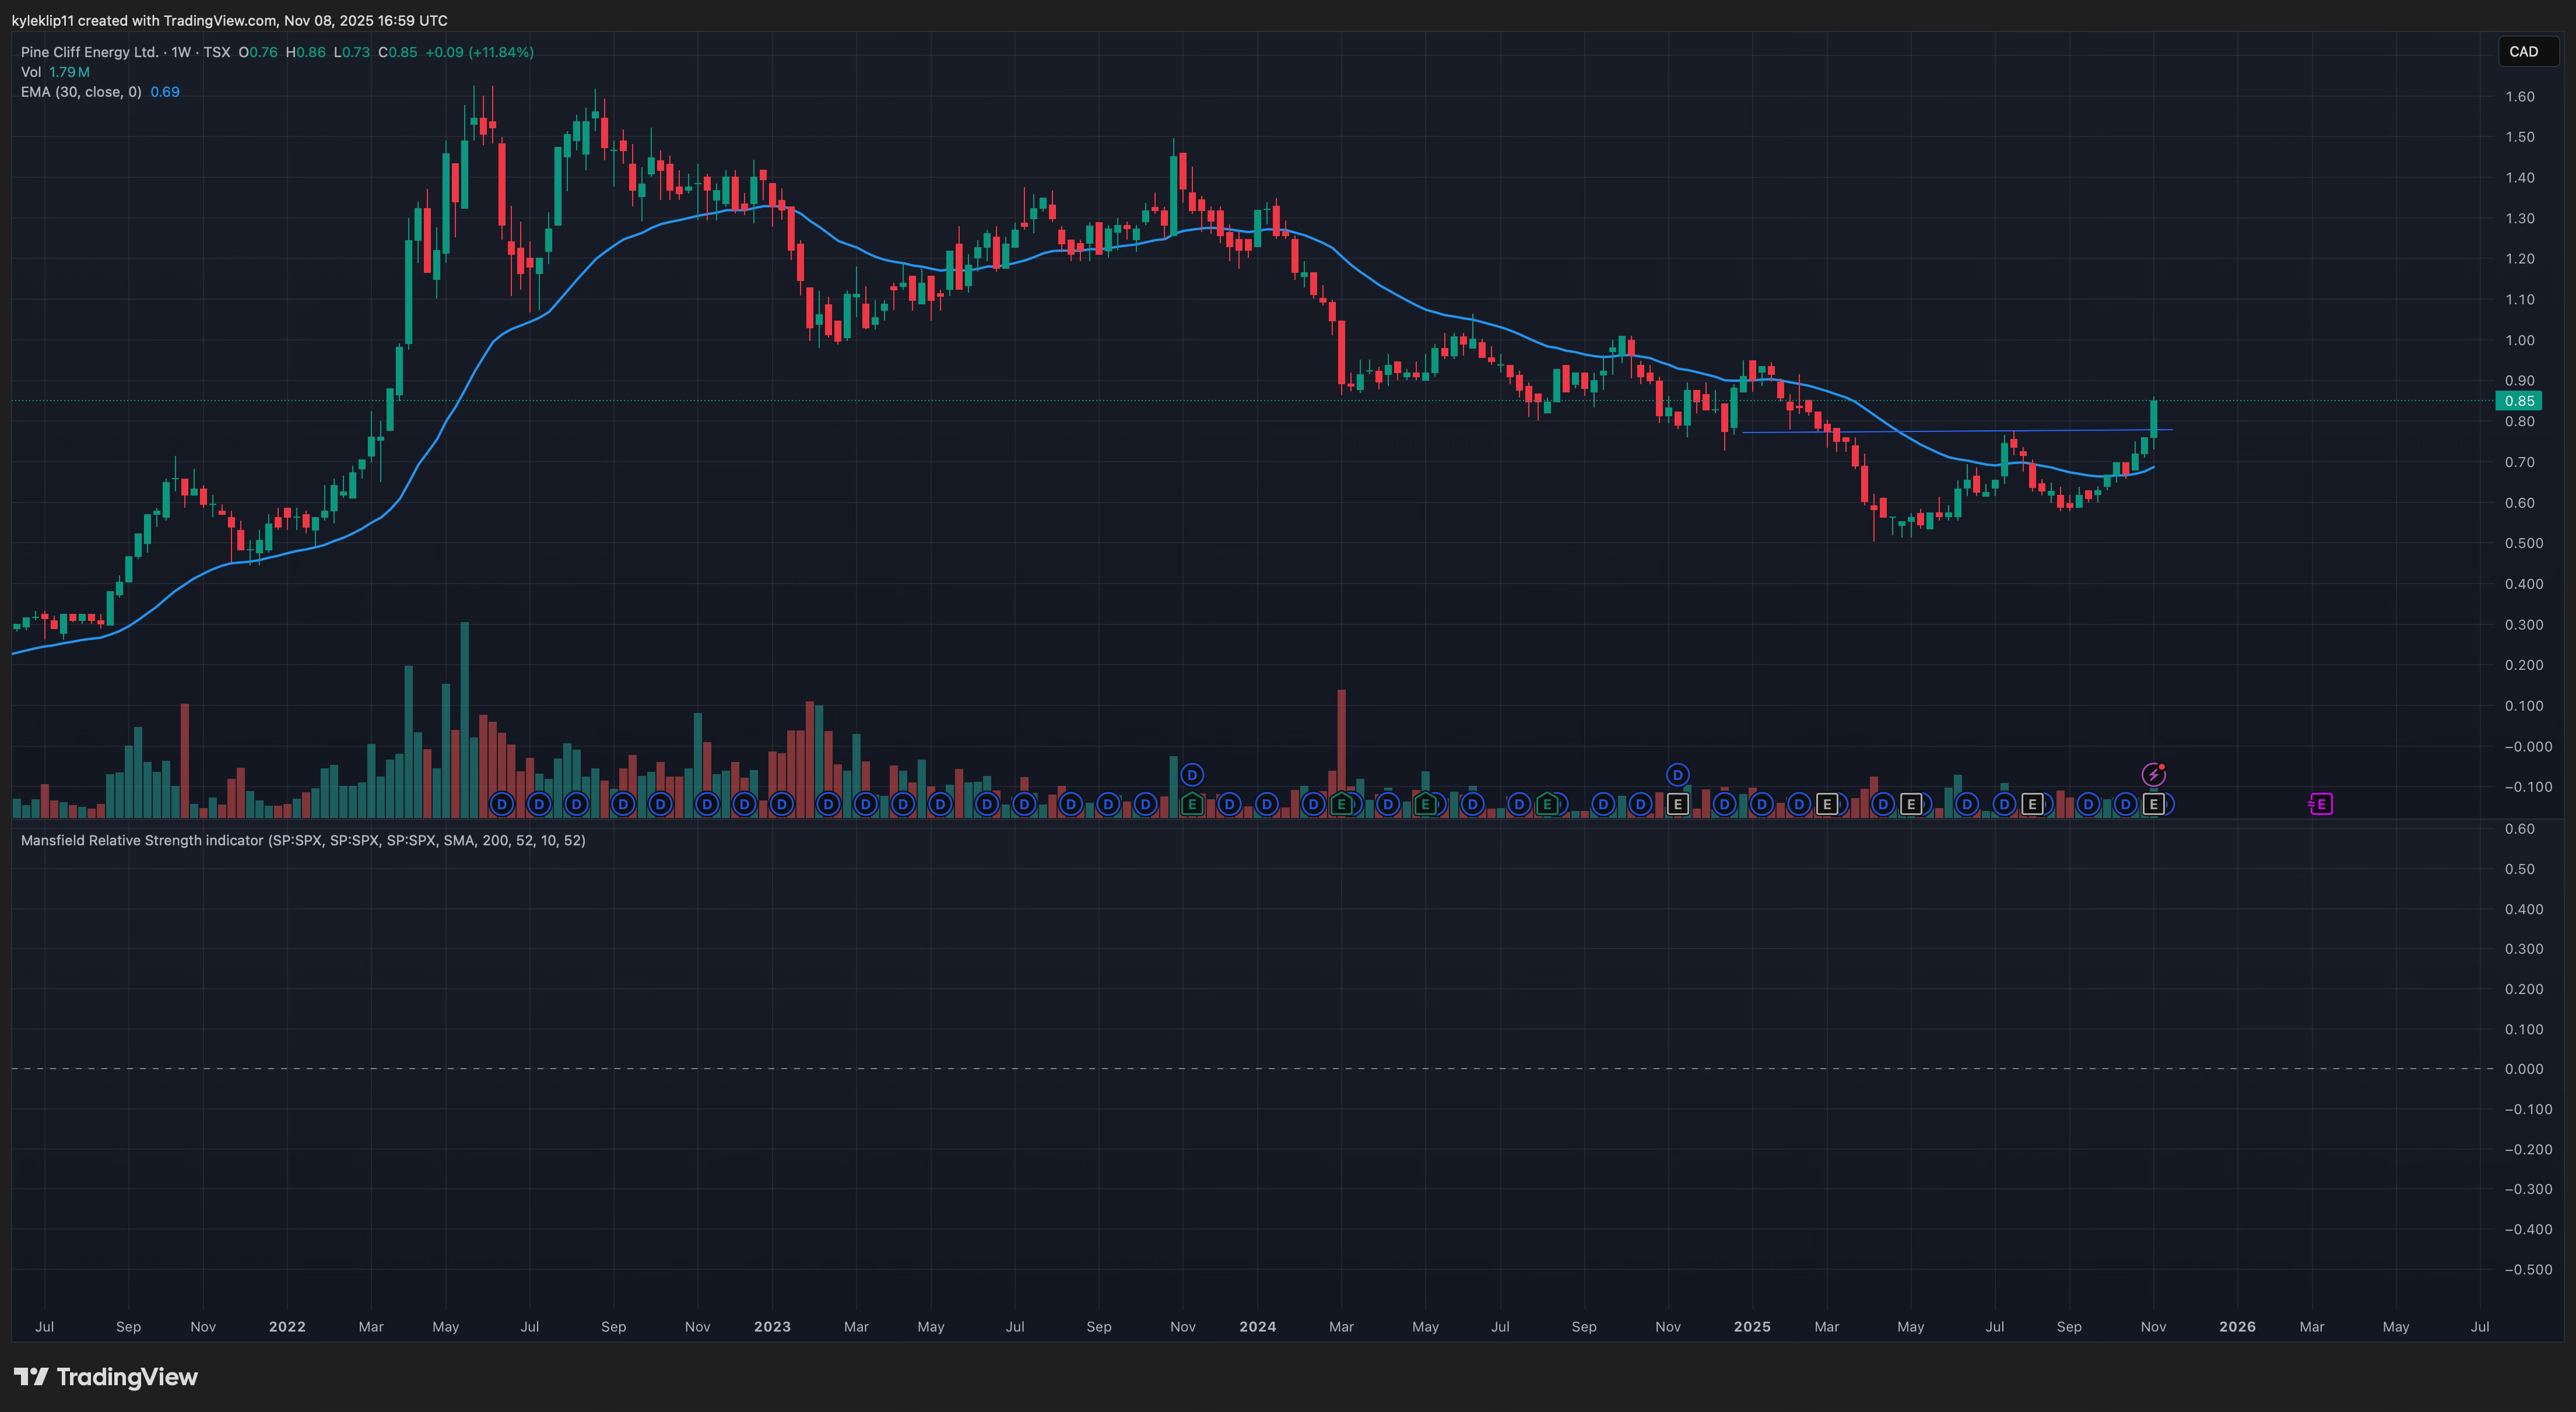Viewport: 2576px width, 1412px height.
Task: Click the green E earnings marker under November 2023
Action: tap(1192, 804)
